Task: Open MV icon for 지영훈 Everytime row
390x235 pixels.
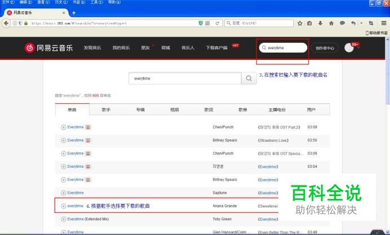Action: pyautogui.click(x=88, y=167)
